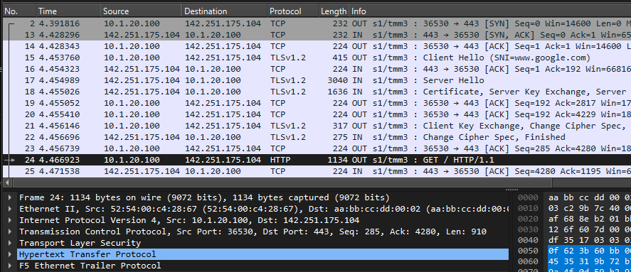The image size is (631, 272).
Task: Select the GET / HTTP/1.1 packet 24
Action: pyautogui.click(x=317, y=160)
